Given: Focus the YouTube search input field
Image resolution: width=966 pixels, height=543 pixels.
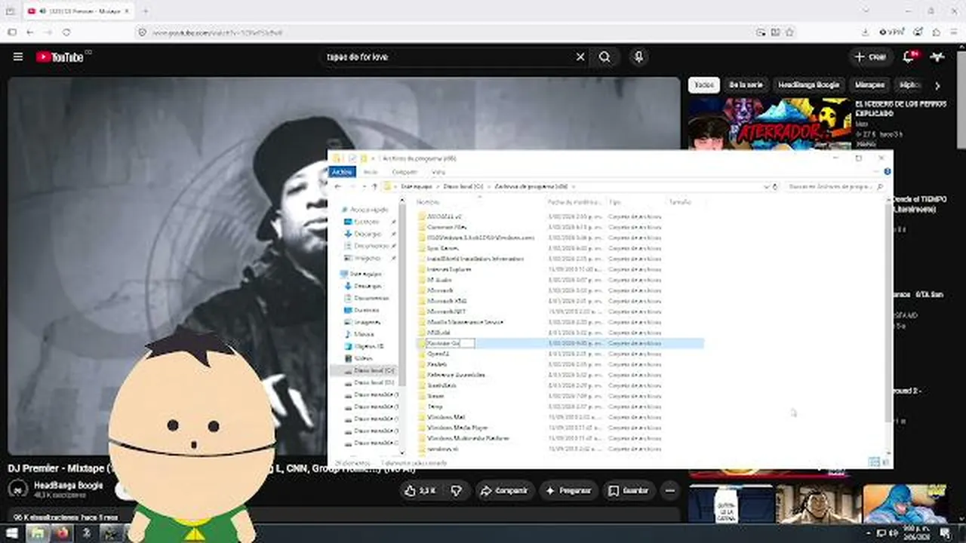Looking at the screenshot, I should 449,57.
